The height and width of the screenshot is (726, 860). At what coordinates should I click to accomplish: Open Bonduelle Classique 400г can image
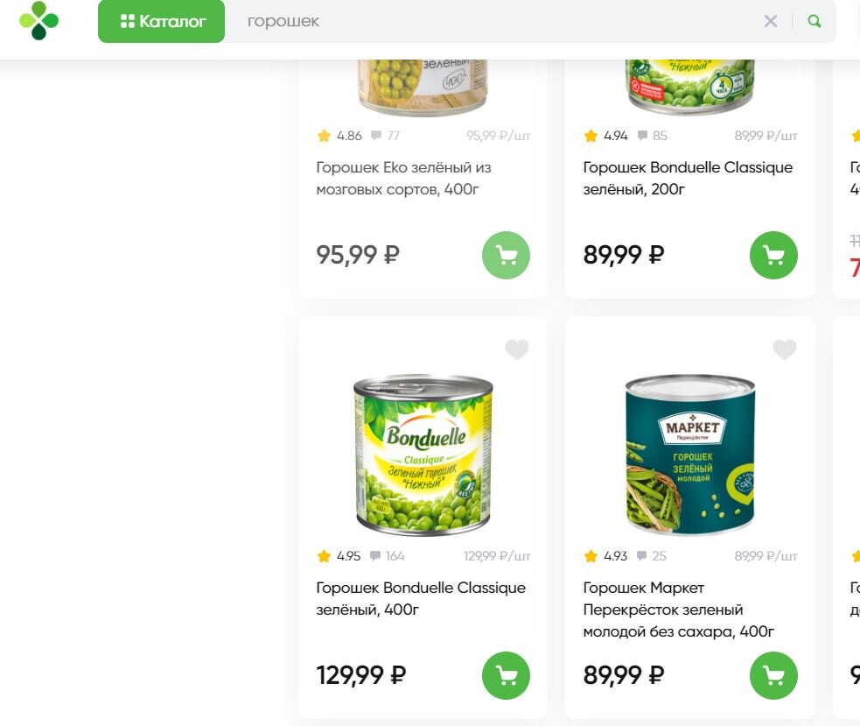(423, 455)
